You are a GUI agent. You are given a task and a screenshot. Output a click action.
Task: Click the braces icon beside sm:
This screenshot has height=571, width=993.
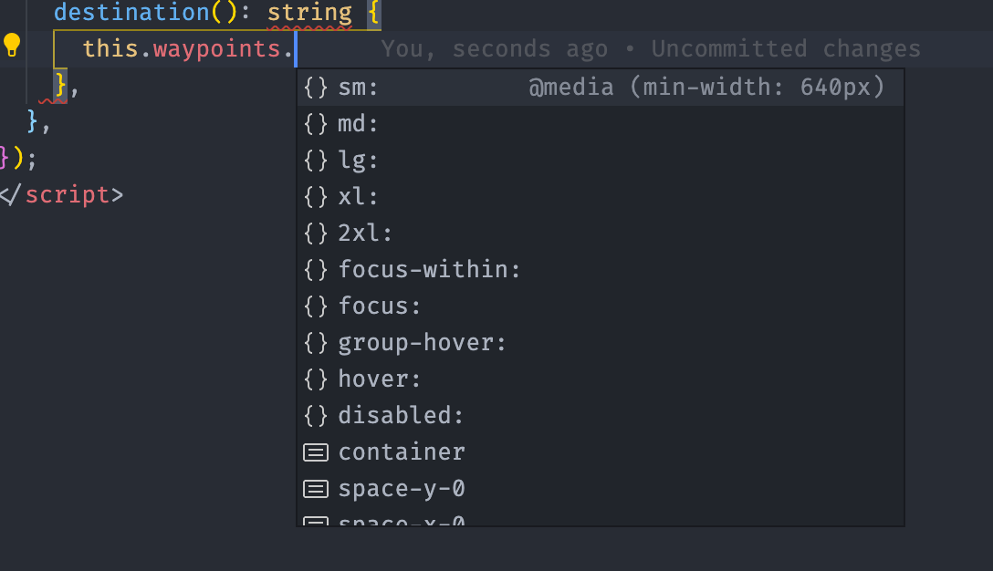click(316, 88)
